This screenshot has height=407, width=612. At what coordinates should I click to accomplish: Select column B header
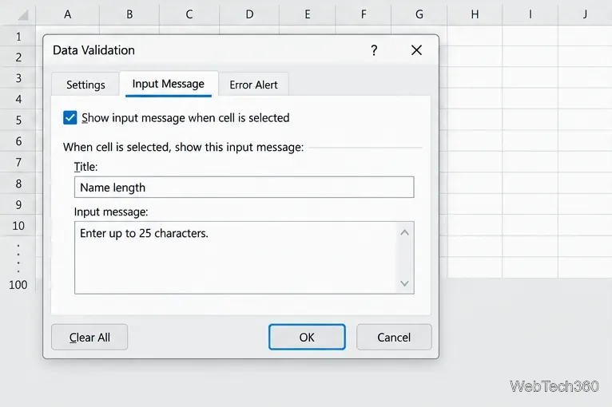click(129, 14)
